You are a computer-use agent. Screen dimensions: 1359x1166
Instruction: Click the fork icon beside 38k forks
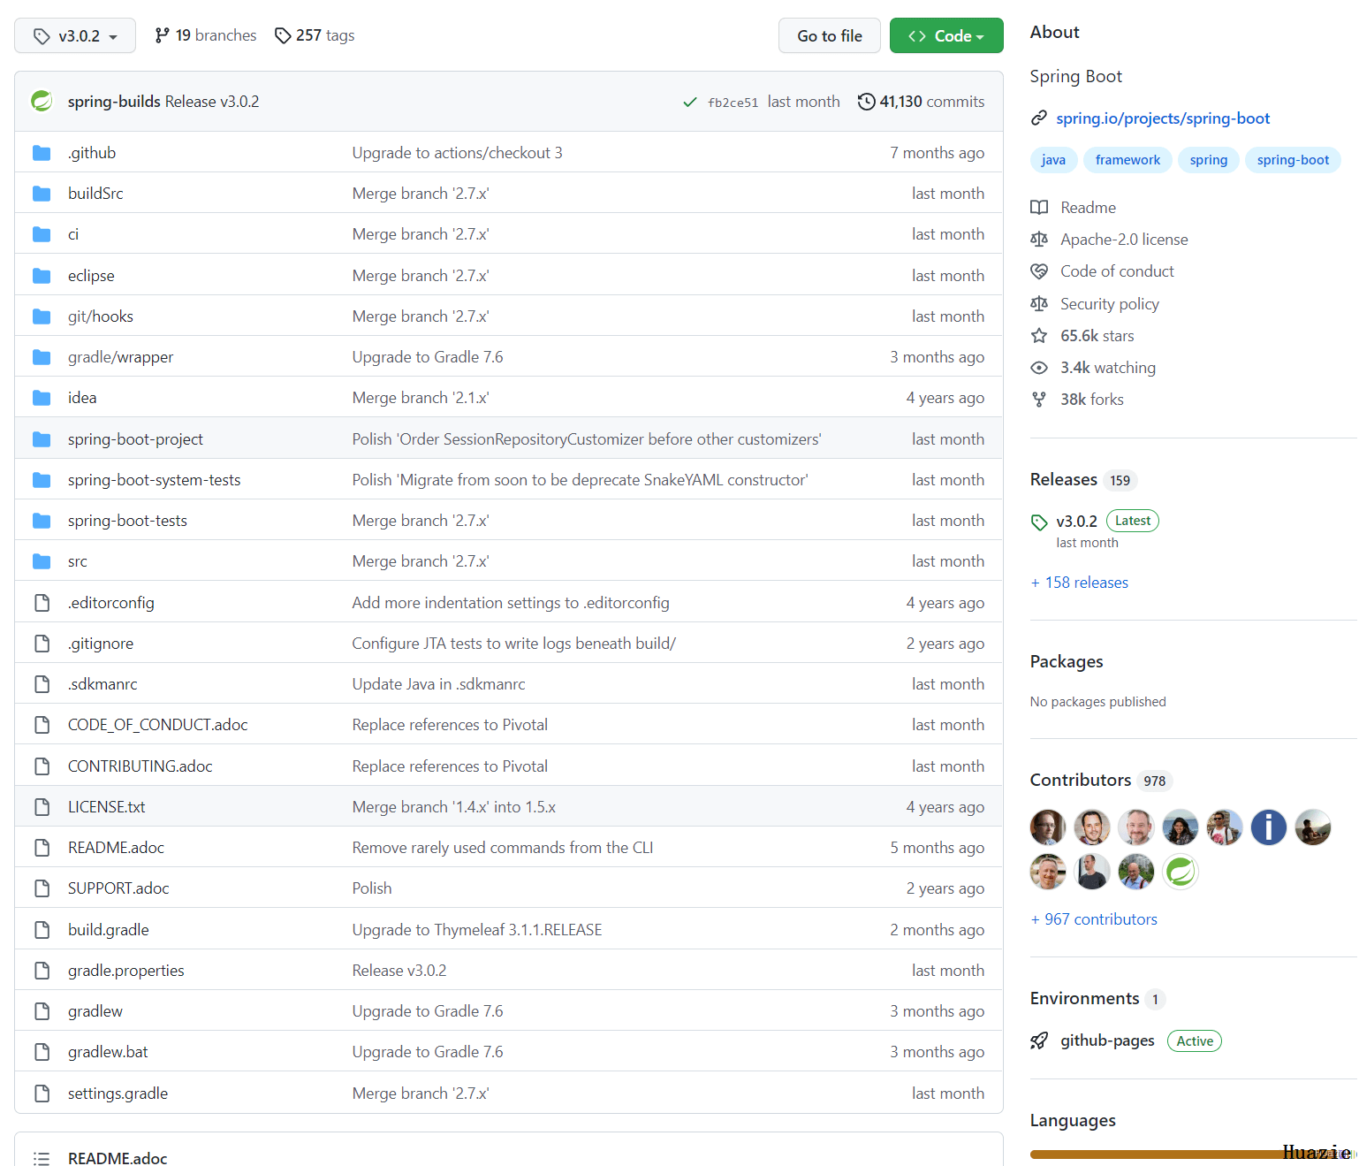pyautogui.click(x=1039, y=400)
